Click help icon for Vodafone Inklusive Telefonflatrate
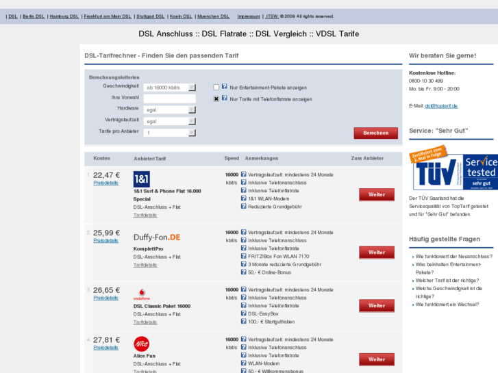498x373 pixels. [x=244, y=305]
